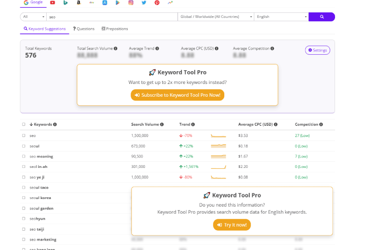This screenshot has height=250, width=377.
Task: Click Subscribe to Keyword Tool Pro Now
Action: (x=178, y=95)
